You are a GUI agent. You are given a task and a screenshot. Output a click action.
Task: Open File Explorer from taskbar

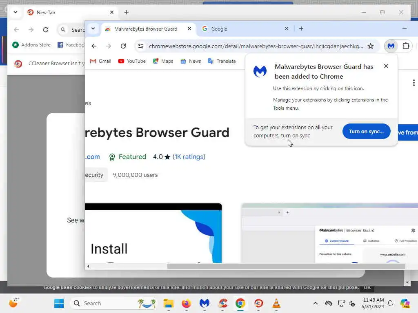click(169, 303)
